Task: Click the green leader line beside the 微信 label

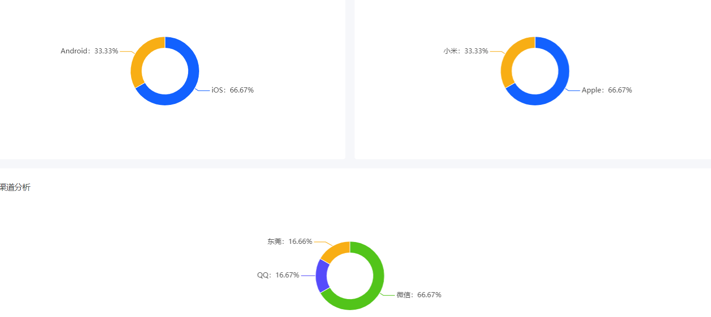Action: coord(389,295)
